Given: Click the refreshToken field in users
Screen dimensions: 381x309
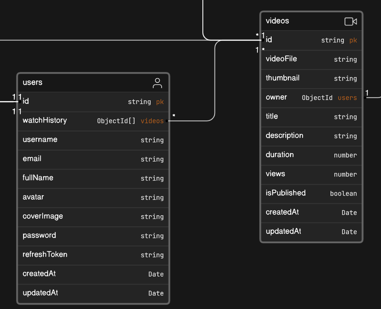Looking at the screenshot, I should [x=45, y=254].
